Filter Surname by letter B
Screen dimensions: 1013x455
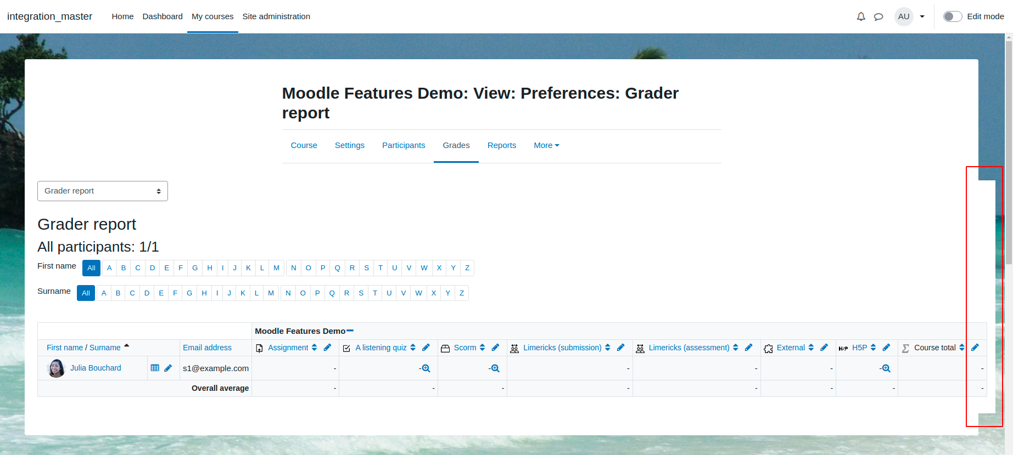click(118, 293)
